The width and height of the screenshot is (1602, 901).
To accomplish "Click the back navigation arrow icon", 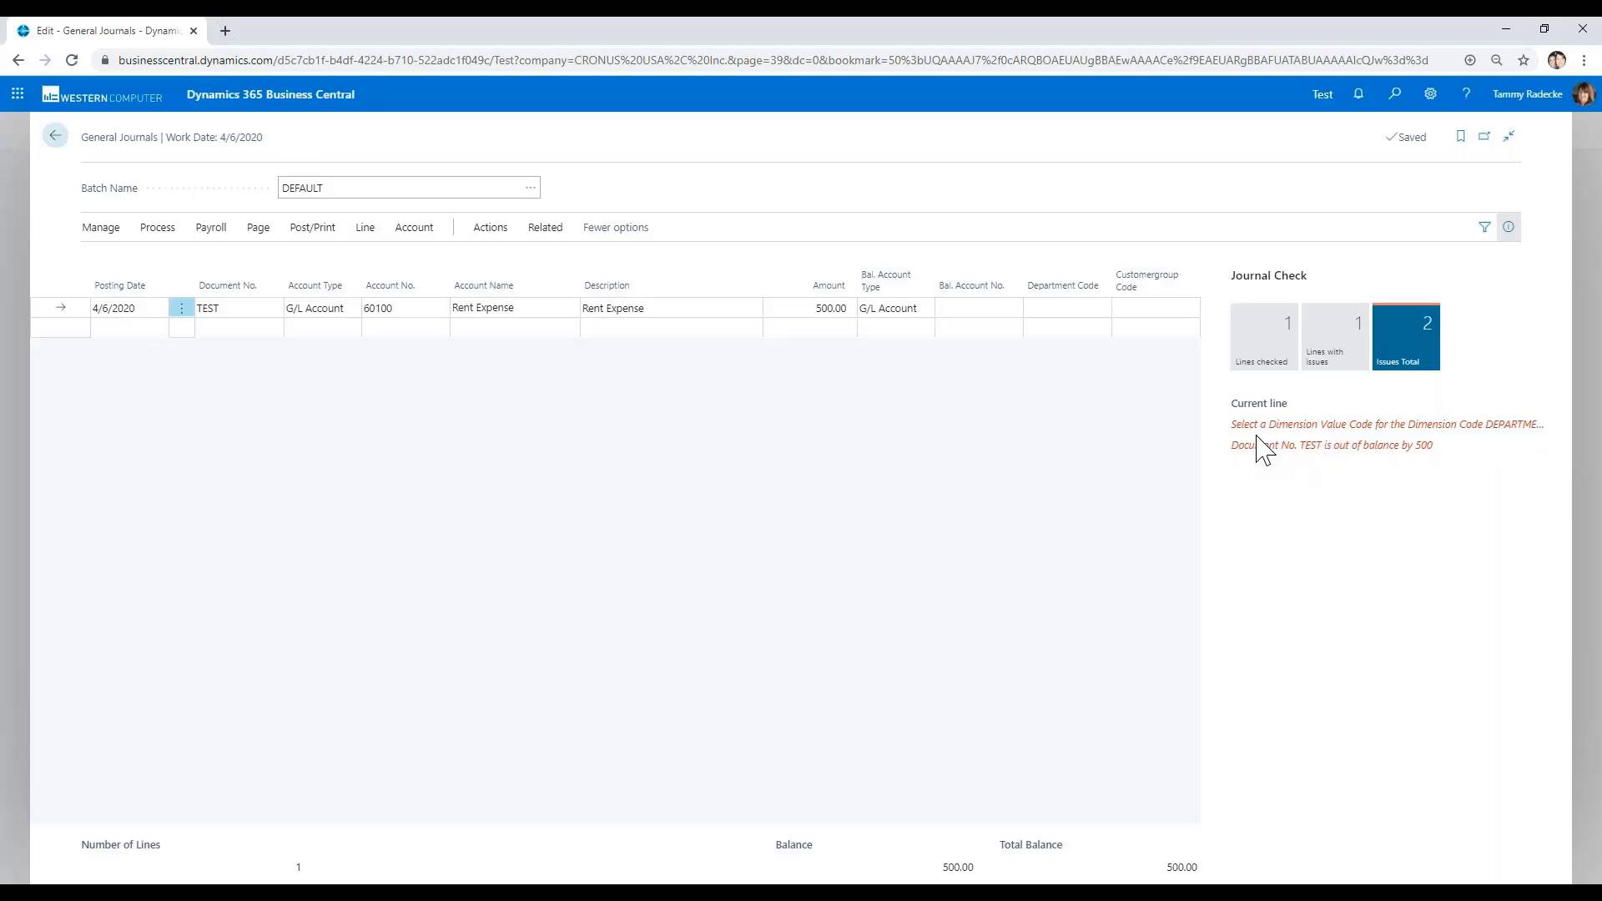I will [55, 135].
